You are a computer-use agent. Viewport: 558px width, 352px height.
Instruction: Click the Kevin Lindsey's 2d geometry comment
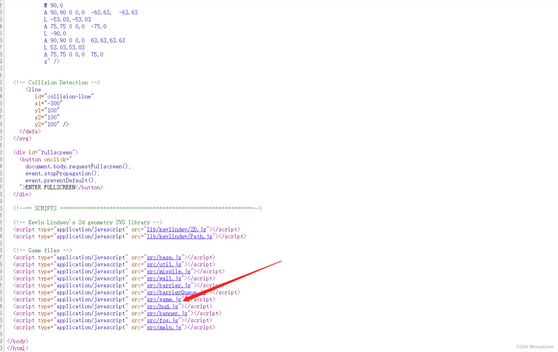(88, 222)
